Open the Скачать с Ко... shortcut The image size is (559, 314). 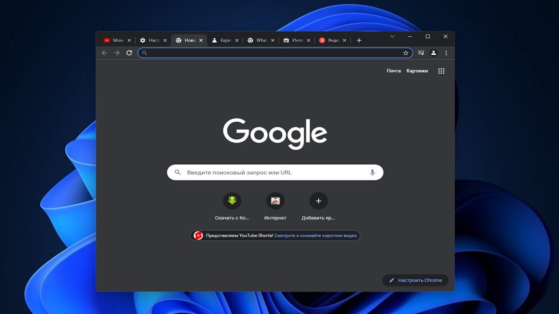[232, 206]
